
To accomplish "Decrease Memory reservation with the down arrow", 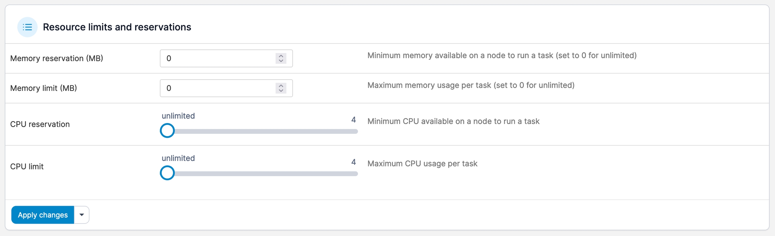I will tap(281, 61).
